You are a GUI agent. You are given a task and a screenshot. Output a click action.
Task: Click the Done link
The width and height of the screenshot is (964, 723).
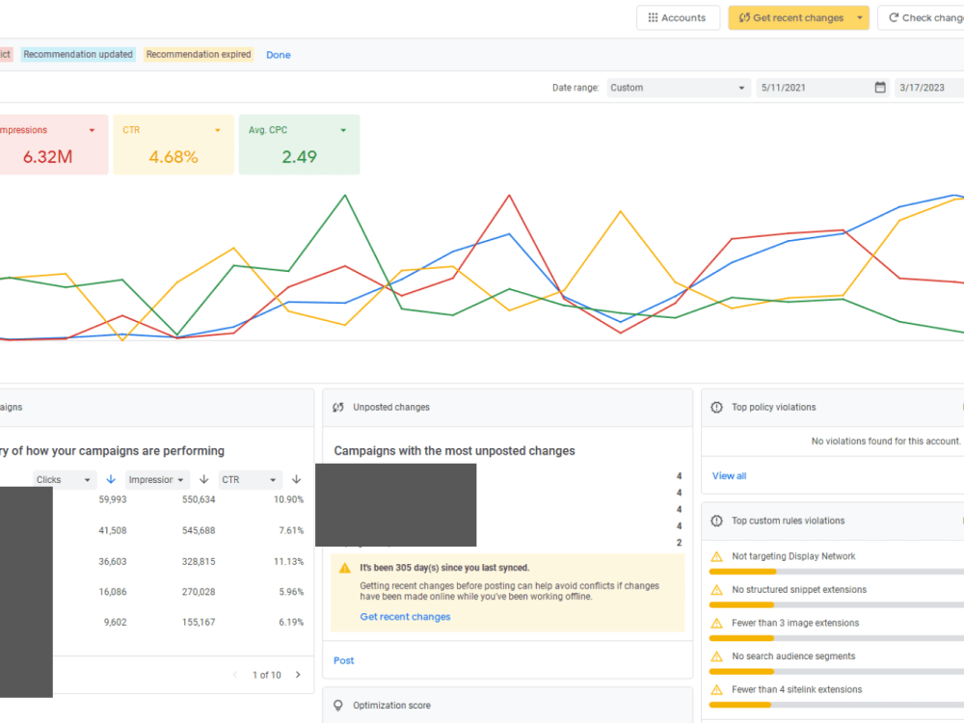[278, 55]
